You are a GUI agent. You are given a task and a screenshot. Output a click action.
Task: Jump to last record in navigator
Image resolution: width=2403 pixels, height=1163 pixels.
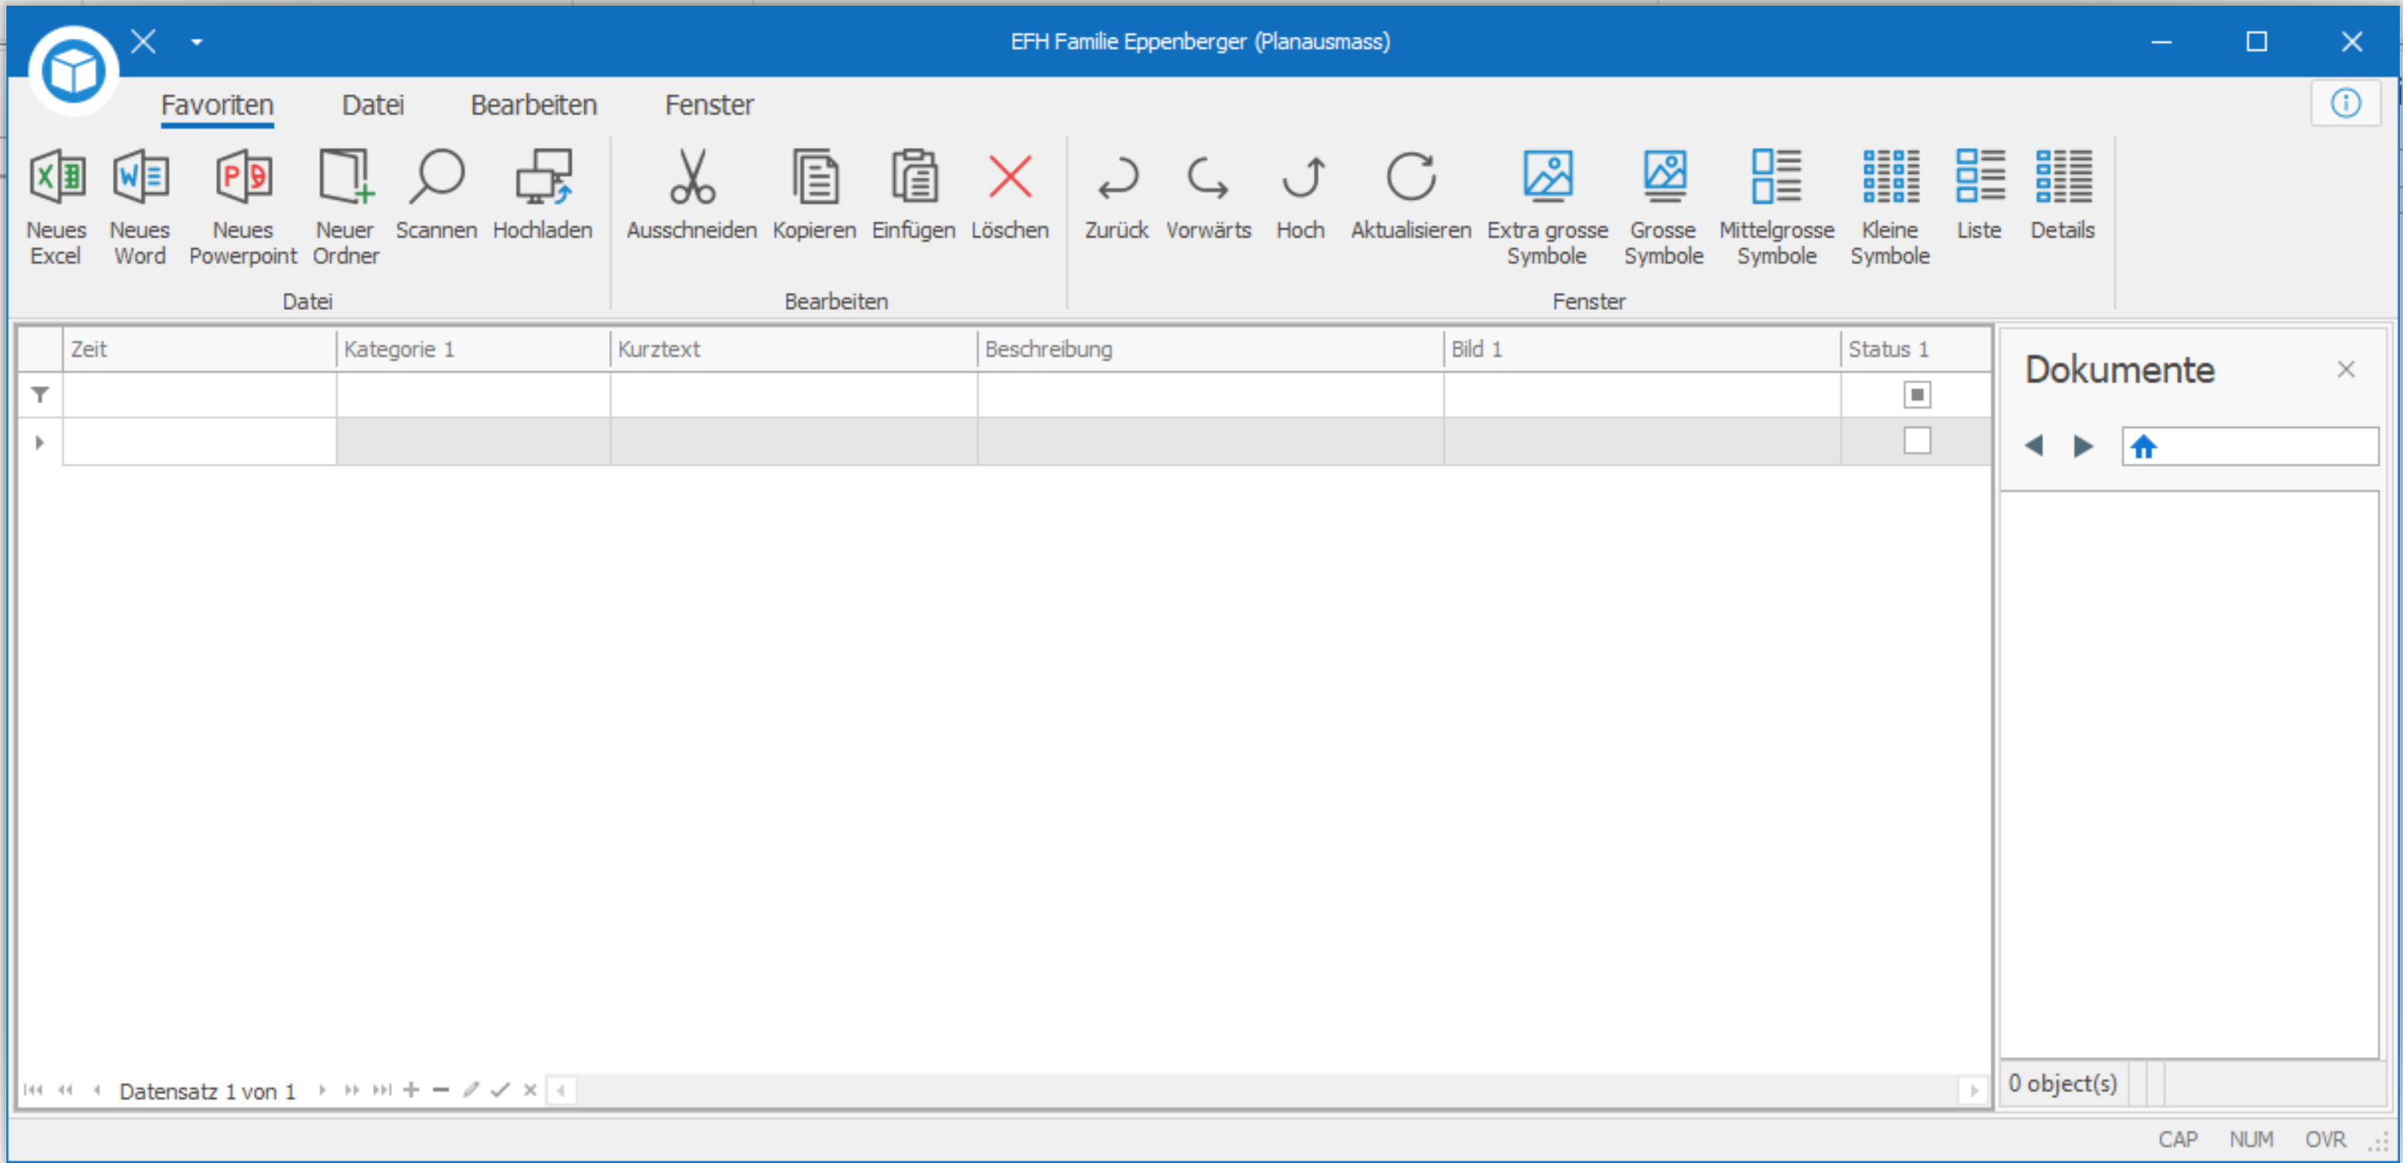pyautogui.click(x=382, y=1089)
